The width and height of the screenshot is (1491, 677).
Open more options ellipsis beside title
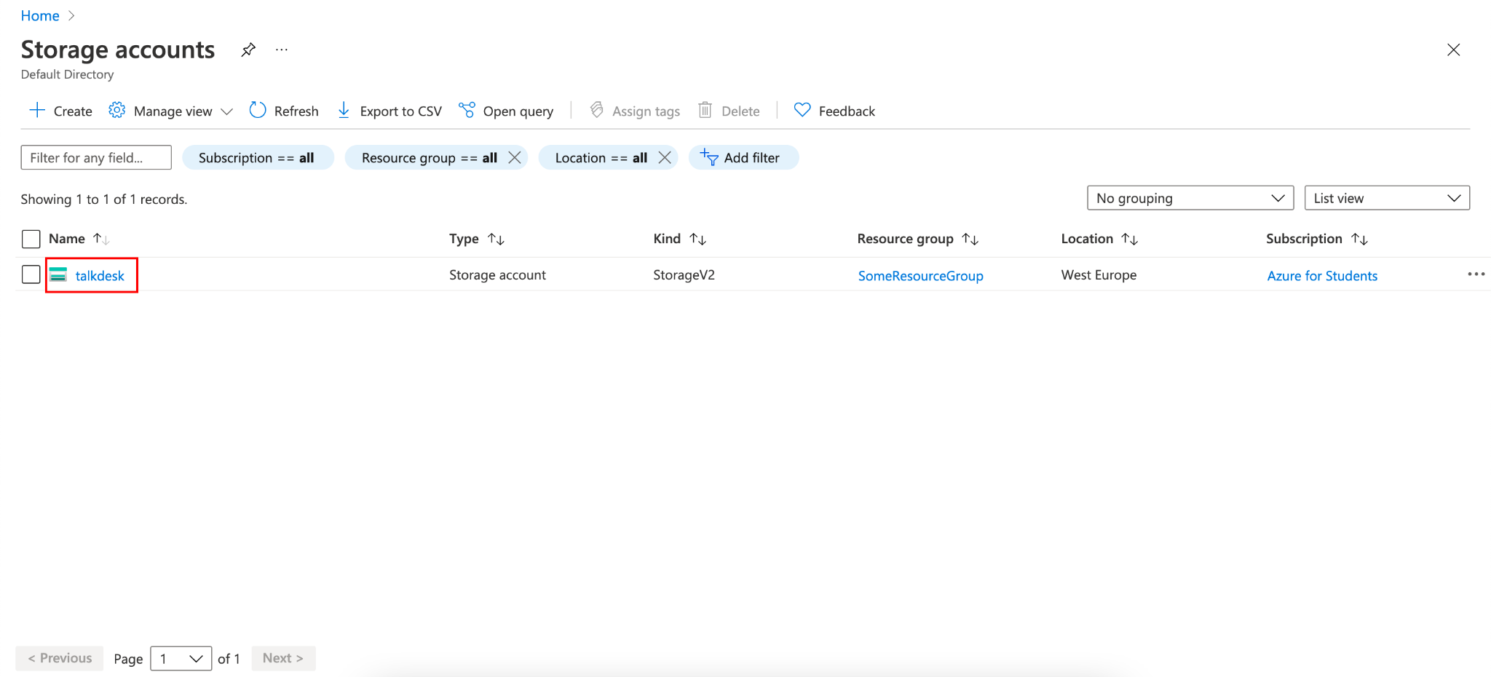click(x=282, y=50)
